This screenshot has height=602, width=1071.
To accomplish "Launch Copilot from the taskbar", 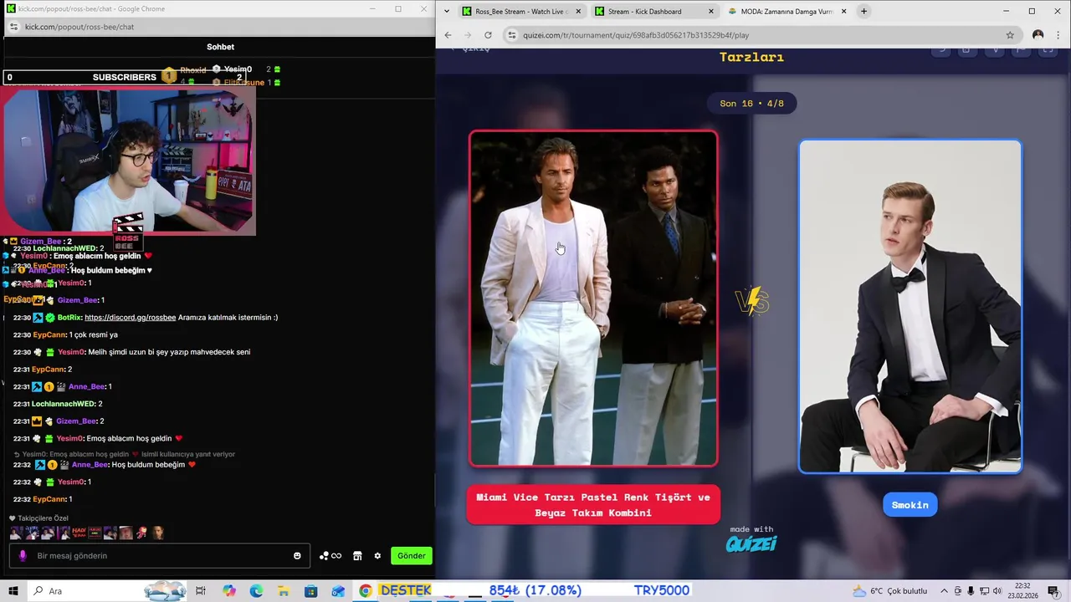I will [x=229, y=591].
